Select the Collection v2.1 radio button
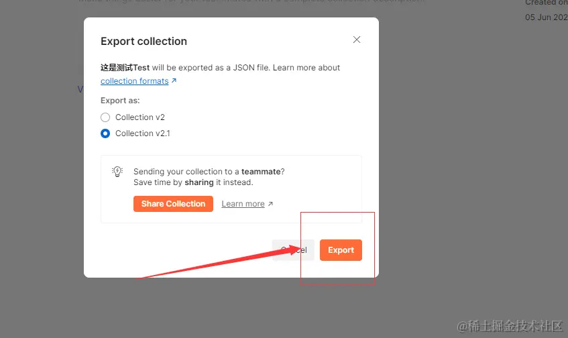The width and height of the screenshot is (568, 338). [105, 133]
